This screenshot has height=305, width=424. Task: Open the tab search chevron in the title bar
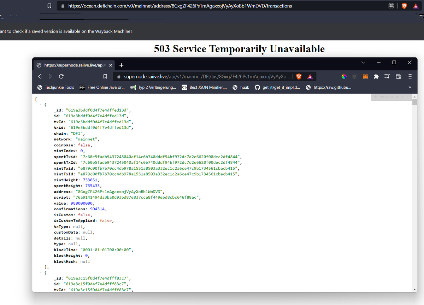(363, 63)
